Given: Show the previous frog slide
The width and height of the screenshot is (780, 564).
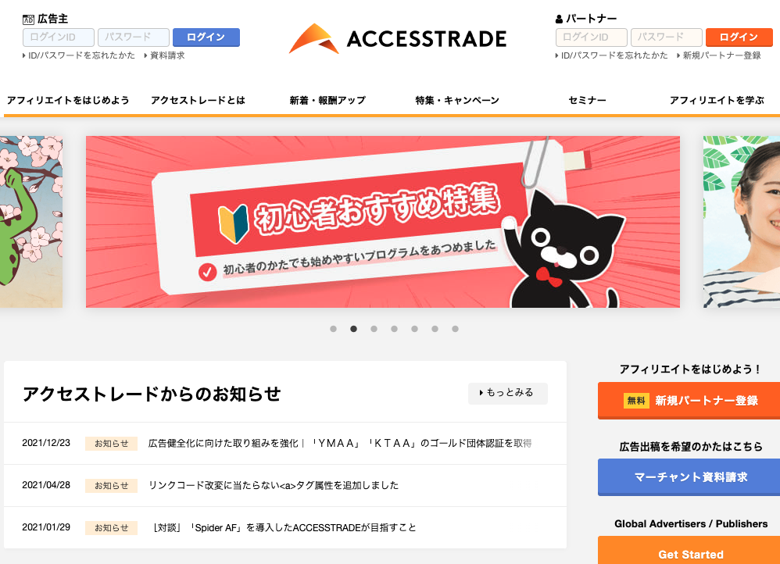Looking at the screenshot, I should [31, 222].
